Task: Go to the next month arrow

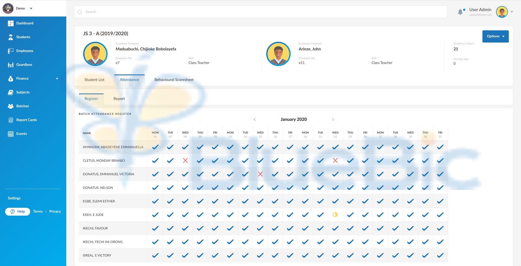Action: 333,119
